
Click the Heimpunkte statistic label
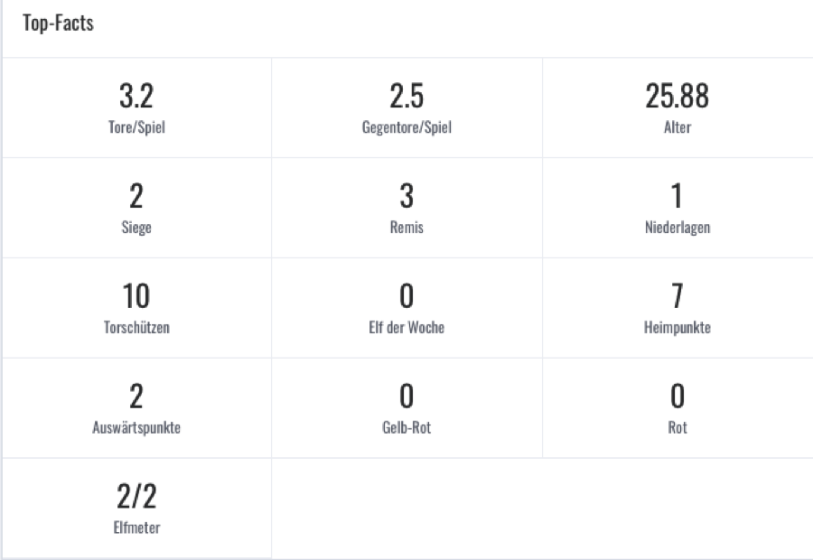click(677, 328)
